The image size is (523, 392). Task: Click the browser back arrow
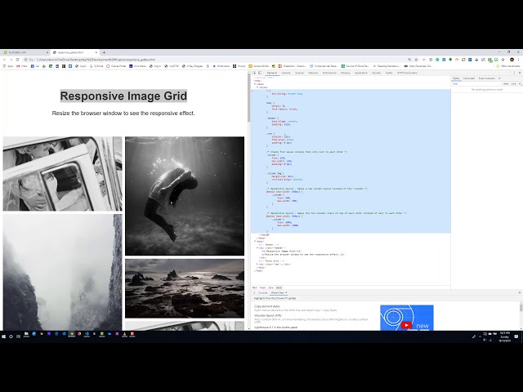coord(4,60)
